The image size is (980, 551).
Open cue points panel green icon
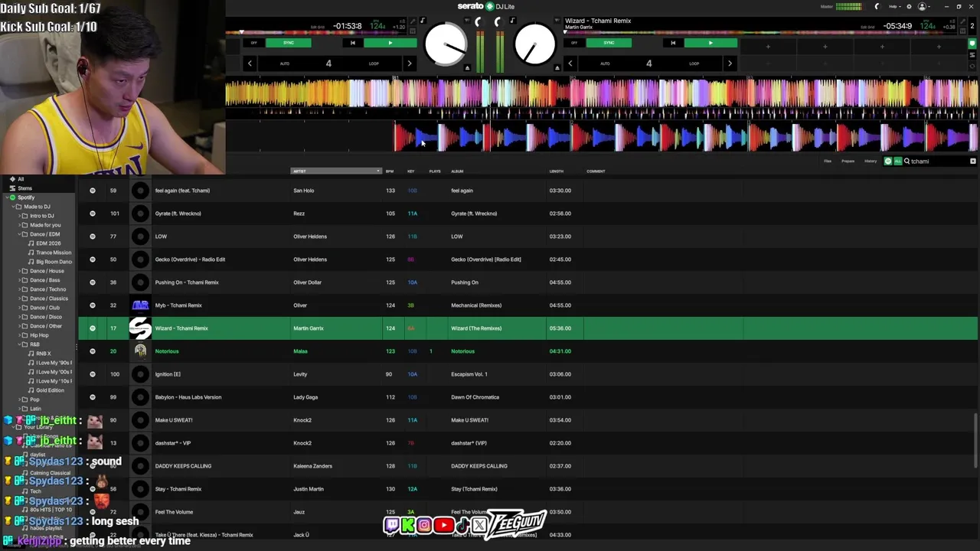pos(973,44)
